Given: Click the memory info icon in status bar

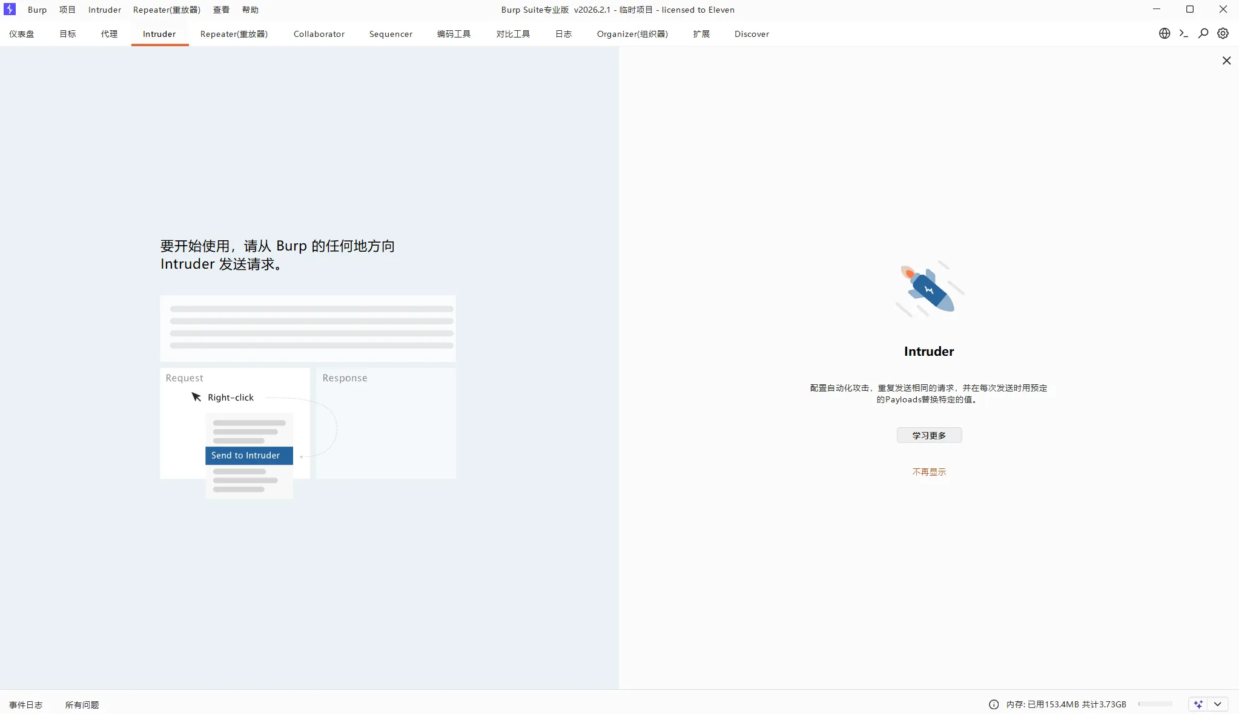Looking at the screenshot, I should click(x=993, y=704).
